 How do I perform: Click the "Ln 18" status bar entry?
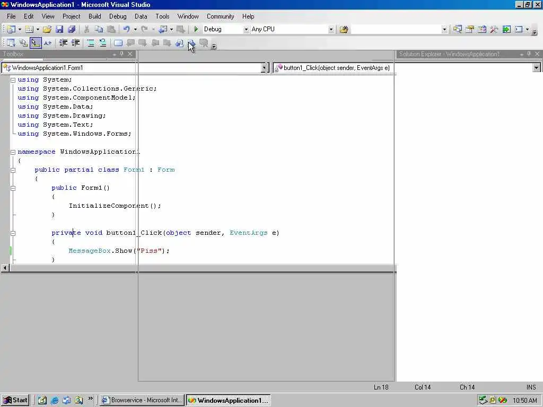(x=381, y=387)
